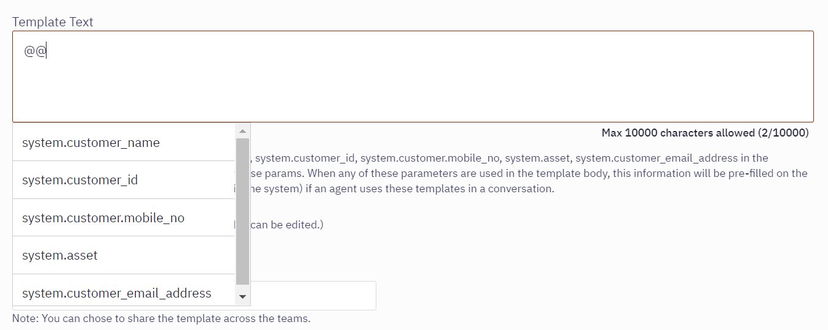Pick system.customer.mobile_no from the suggestion list

pyautogui.click(x=123, y=218)
